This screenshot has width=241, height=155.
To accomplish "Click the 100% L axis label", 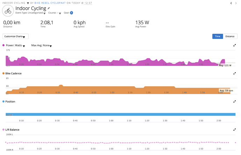I will (x=9, y=135).
